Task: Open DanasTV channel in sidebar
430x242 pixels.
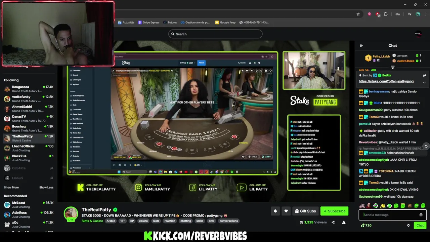Action: point(29,118)
